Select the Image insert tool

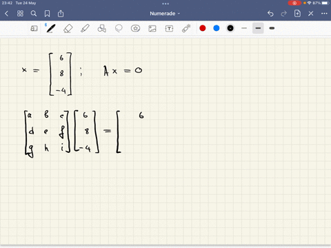152,28
